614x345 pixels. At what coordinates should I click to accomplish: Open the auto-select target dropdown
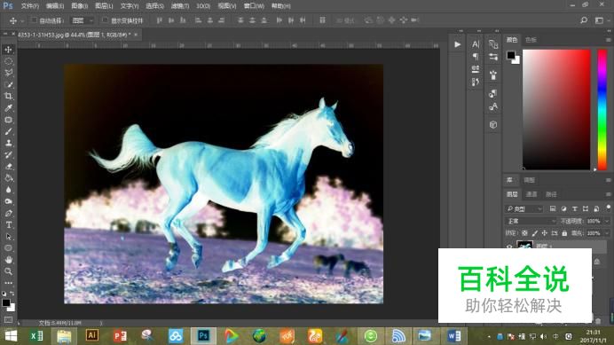click(83, 20)
